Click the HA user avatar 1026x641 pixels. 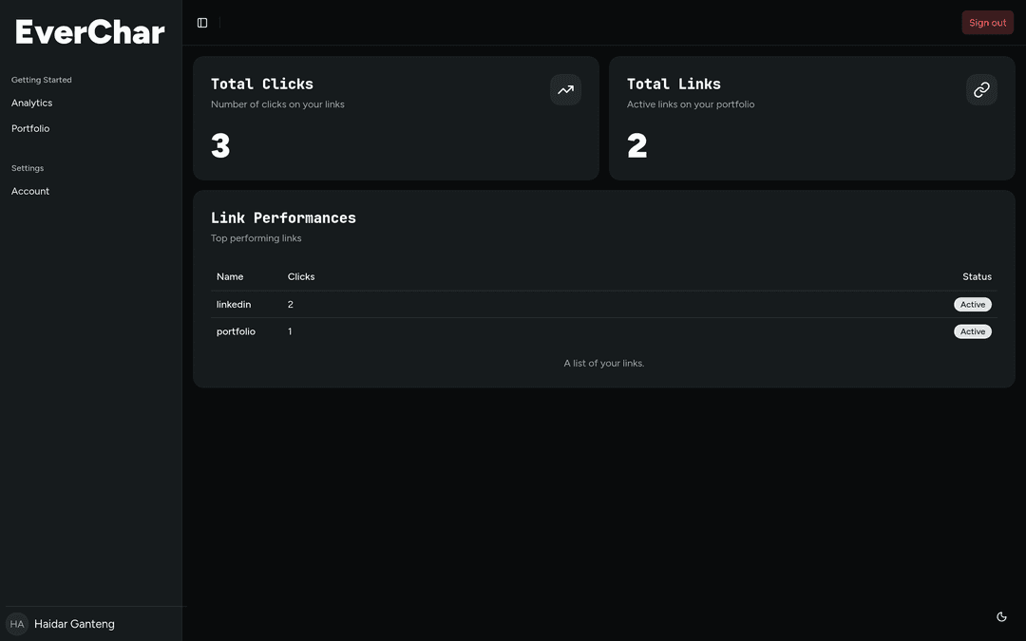tap(17, 624)
